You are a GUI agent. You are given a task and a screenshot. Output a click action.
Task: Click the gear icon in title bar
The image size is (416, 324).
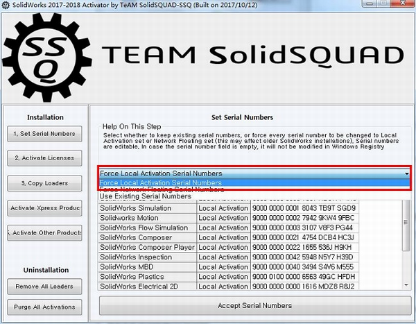[x=6, y=5]
